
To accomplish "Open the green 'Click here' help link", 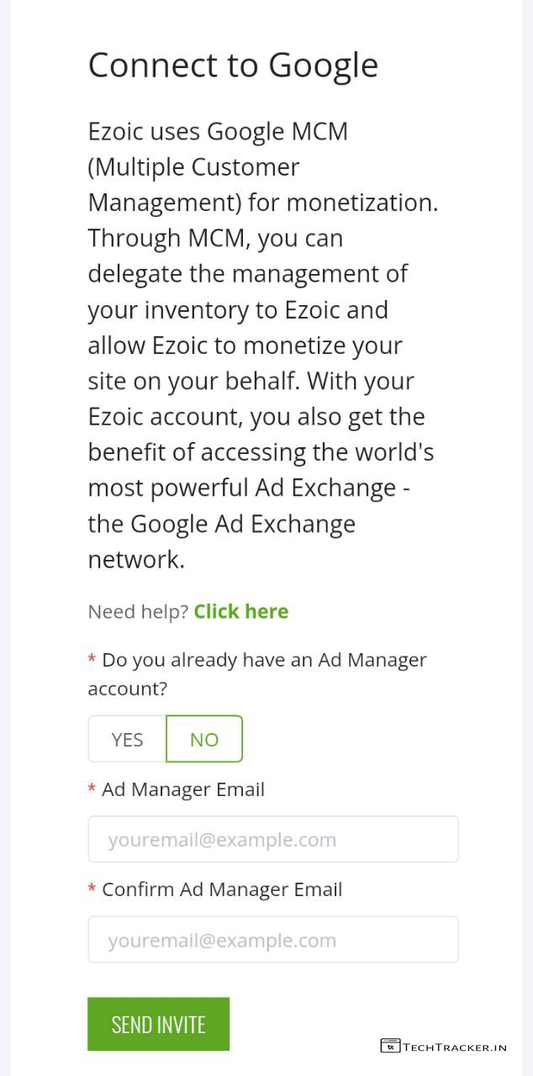I will click(240, 611).
